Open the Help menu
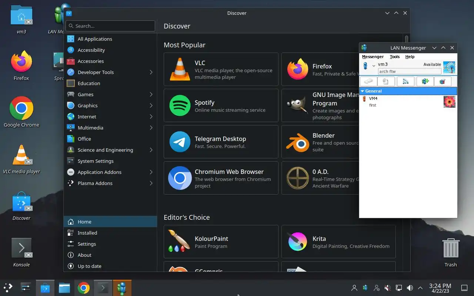Screen dimensions: 474x296 coord(410,57)
